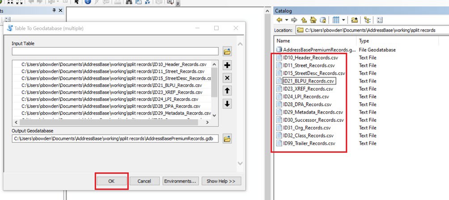The image size is (449, 200).
Task: Select ID31_Org_Records.csv in Catalog
Action: 304,128
